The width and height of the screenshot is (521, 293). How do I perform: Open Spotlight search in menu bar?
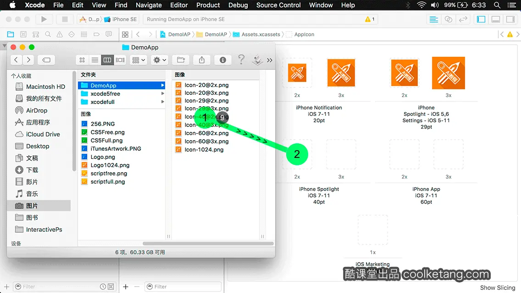tap(497, 5)
